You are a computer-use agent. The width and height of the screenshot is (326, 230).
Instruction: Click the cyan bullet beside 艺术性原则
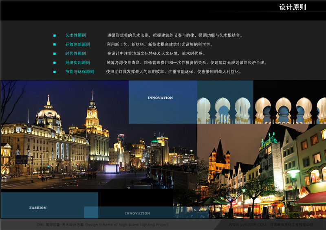coord(54,35)
